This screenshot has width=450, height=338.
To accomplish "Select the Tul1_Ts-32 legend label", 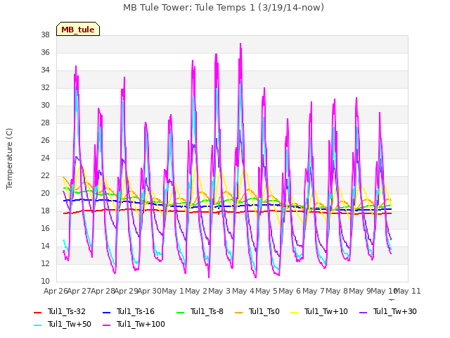I will click(x=67, y=311).
